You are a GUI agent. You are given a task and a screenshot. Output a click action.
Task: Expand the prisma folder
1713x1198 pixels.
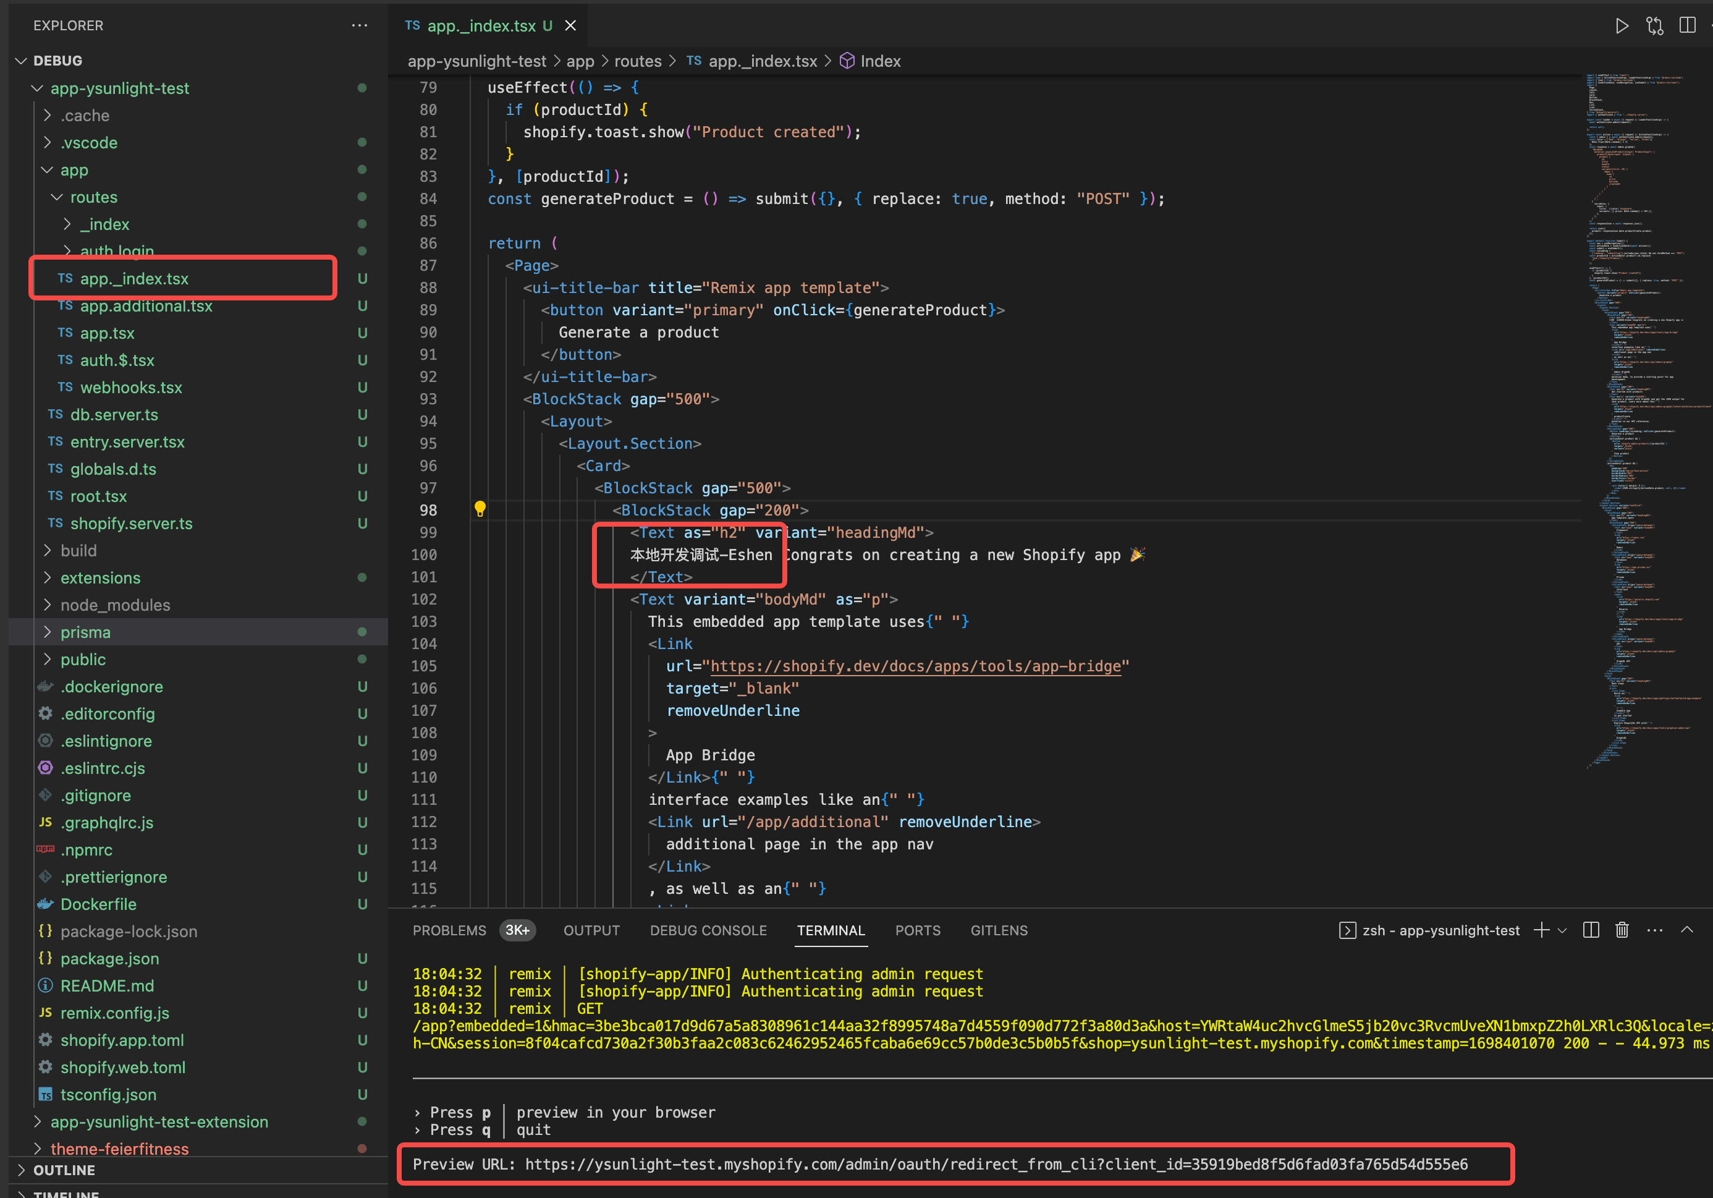[85, 632]
